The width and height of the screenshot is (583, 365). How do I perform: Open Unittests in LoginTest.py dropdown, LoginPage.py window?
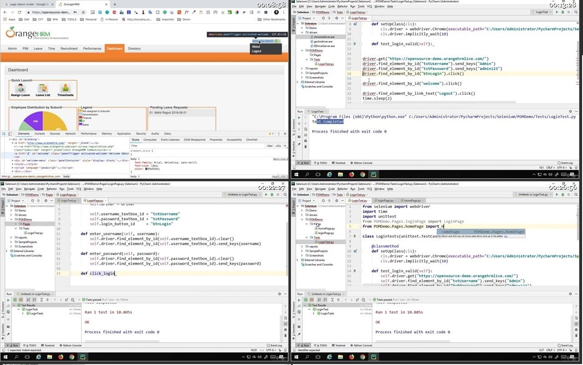click(x=242, y=194)
